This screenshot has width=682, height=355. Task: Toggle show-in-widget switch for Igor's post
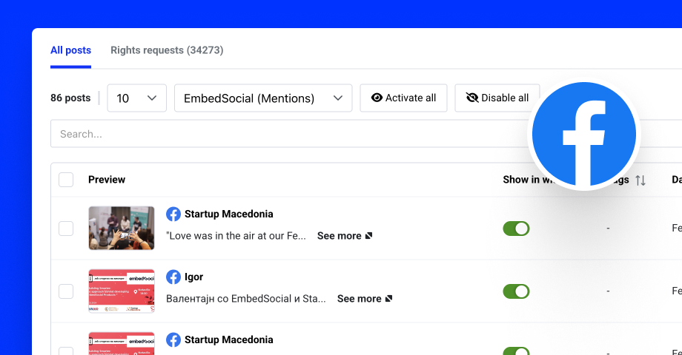coord(516,291)
